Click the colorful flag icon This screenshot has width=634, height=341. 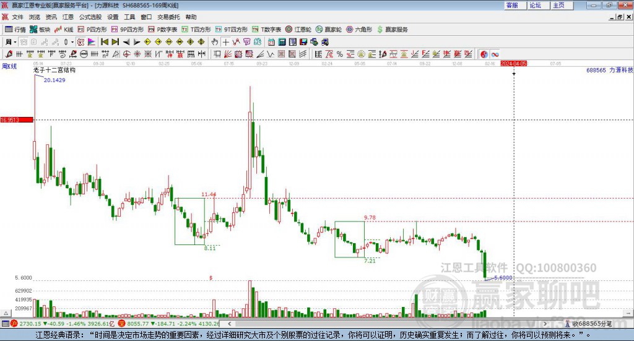click(92, 42)
